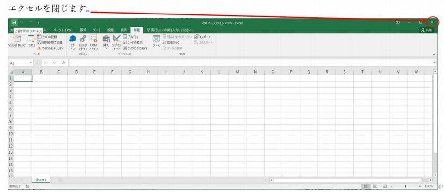Screen dimensions: 444x192
Task: Click the save icon in quick access toolbar
Action: (x=14, y=22)
